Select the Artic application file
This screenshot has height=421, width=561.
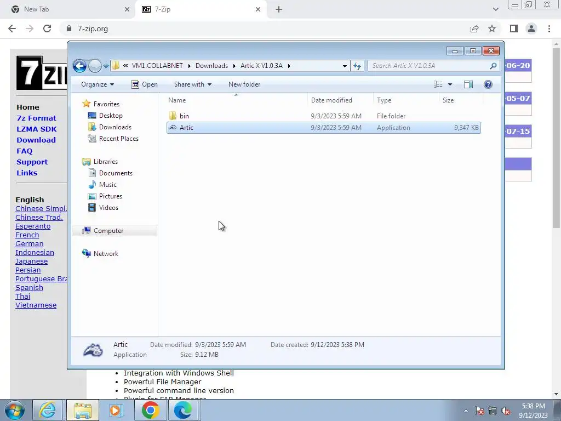click(x=323, y=128)
